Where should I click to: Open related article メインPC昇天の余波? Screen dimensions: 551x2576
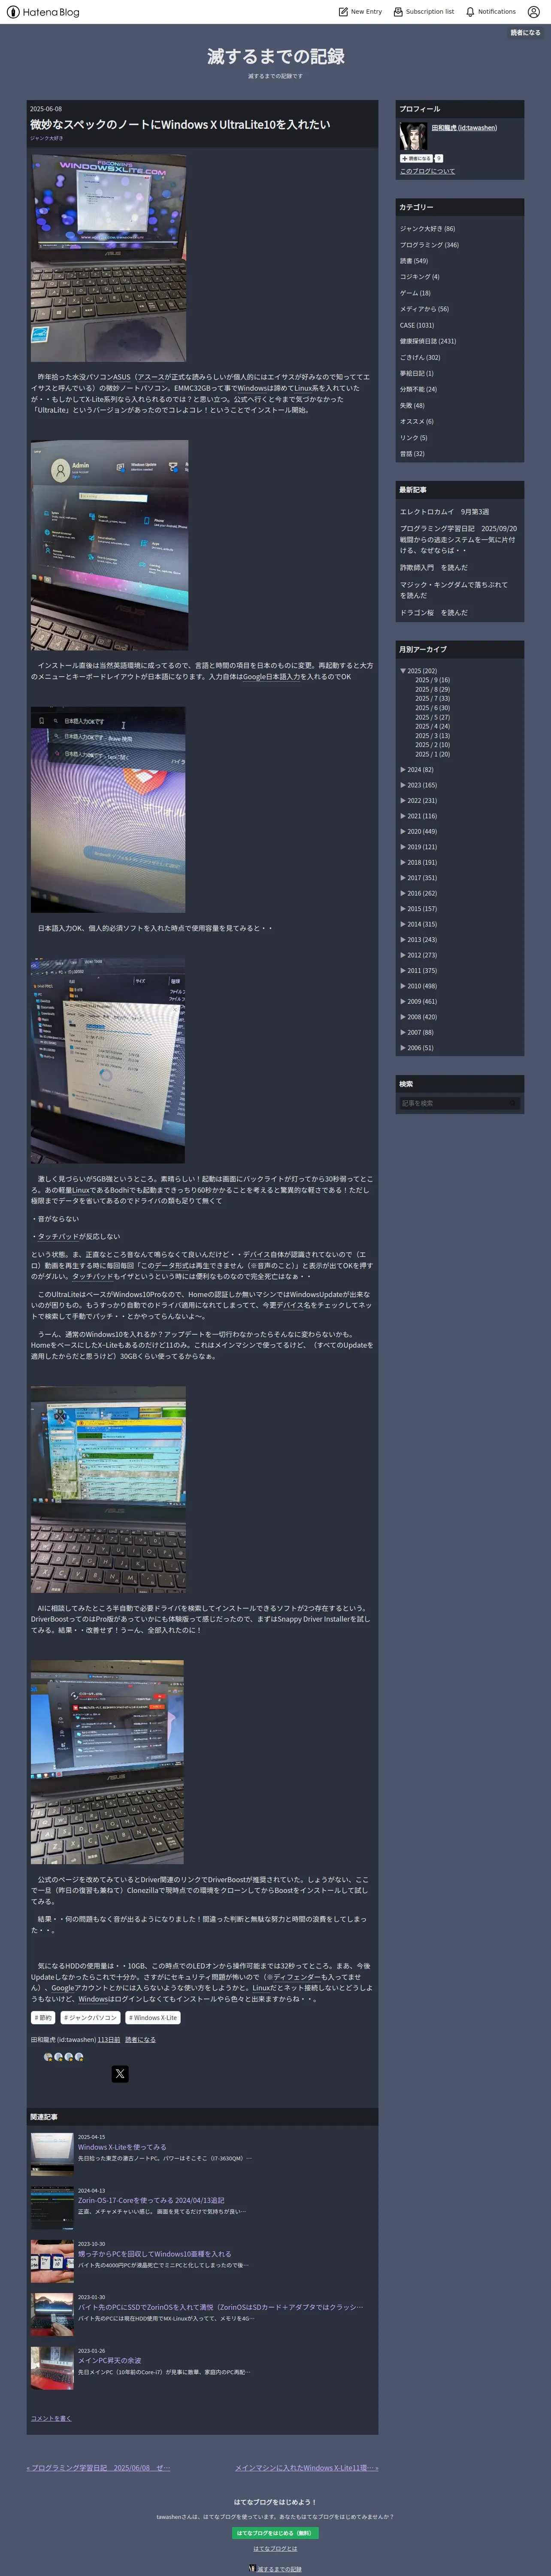point(109,2361)
